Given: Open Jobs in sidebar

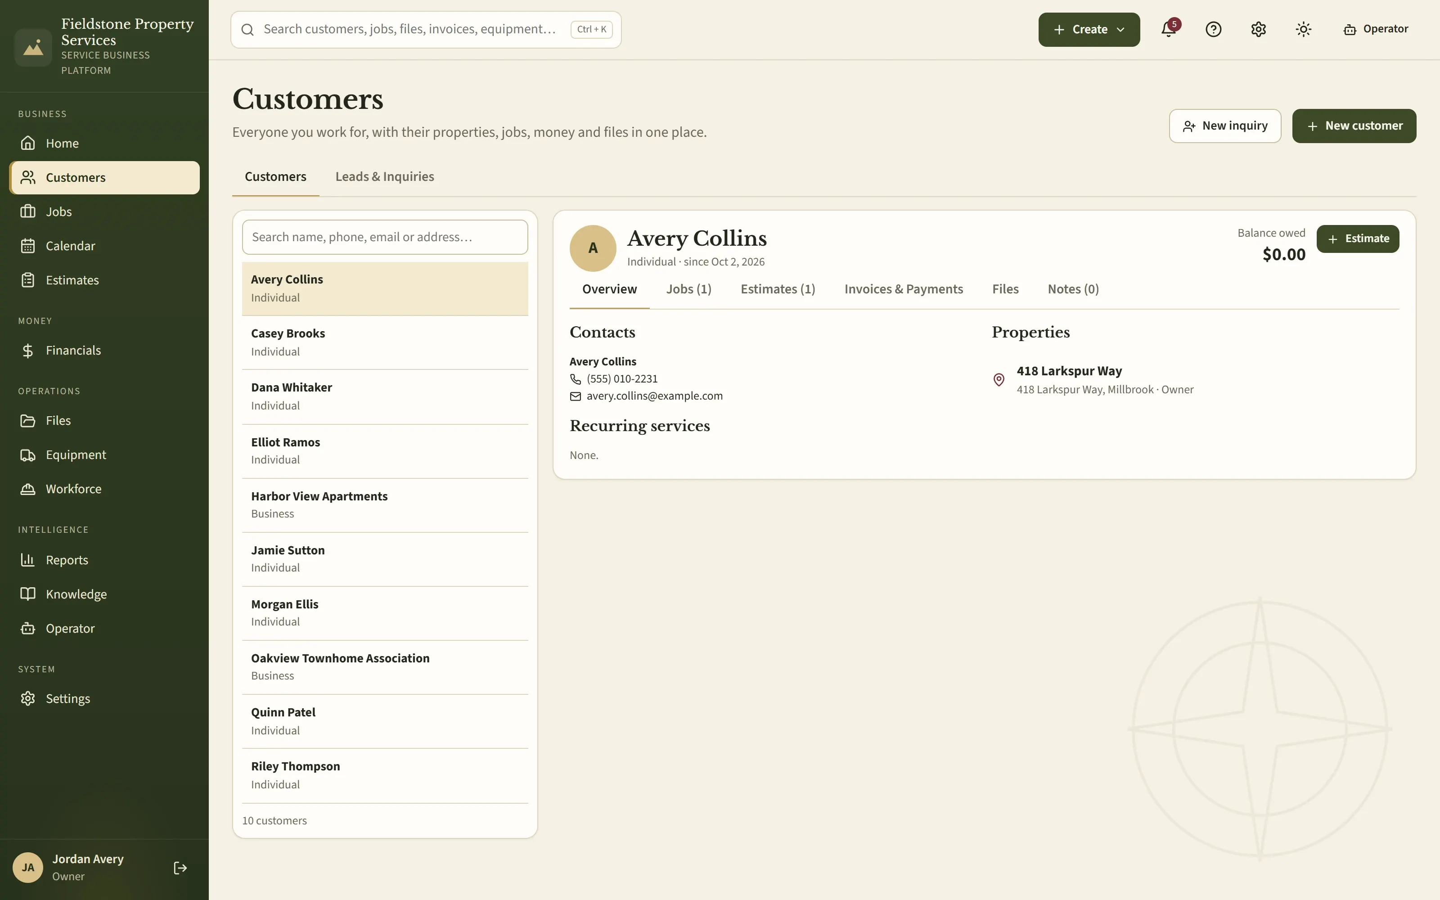Looking at the screenshot, I should pos(104,212).
